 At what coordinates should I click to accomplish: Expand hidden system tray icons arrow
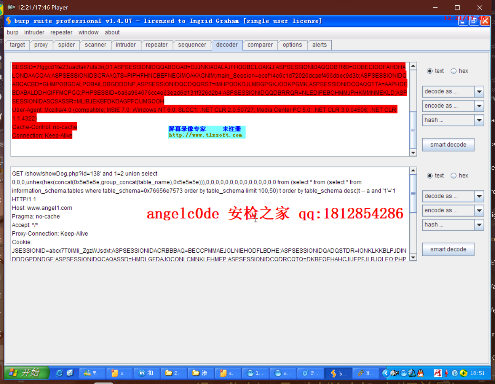[x=386, y=373]
